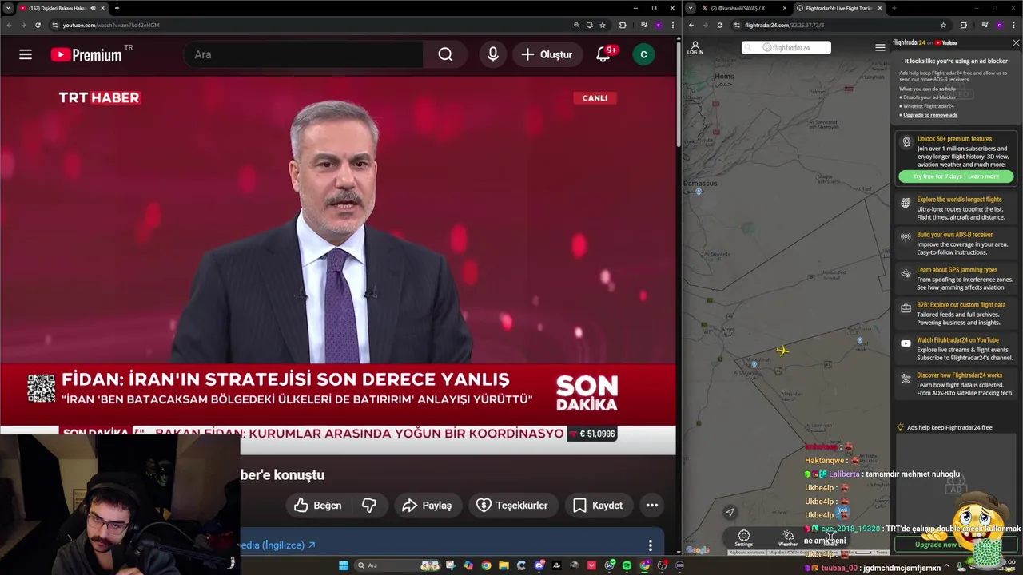Image resolution: width=1023 pixels, height=575 pixels.
Task: Open Windows Start menu
Action: coord(344,565)
